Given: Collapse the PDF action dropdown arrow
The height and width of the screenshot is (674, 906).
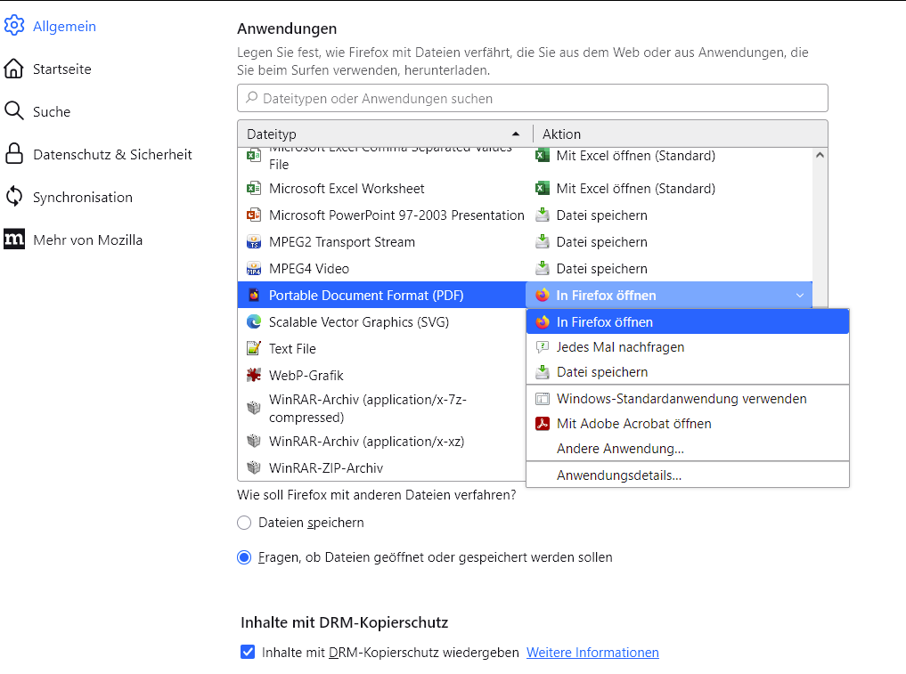Looking at the screenshot, I should coord(799,296).
